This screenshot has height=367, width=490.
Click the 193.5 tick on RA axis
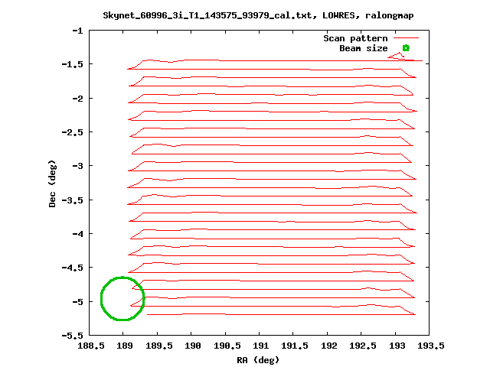point(429,346)
